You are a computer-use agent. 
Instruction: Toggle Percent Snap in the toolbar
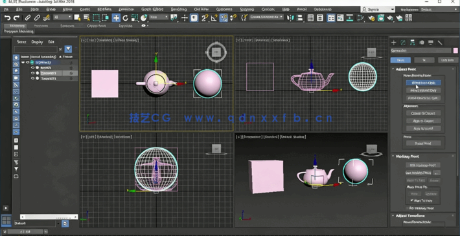[224, 18]
